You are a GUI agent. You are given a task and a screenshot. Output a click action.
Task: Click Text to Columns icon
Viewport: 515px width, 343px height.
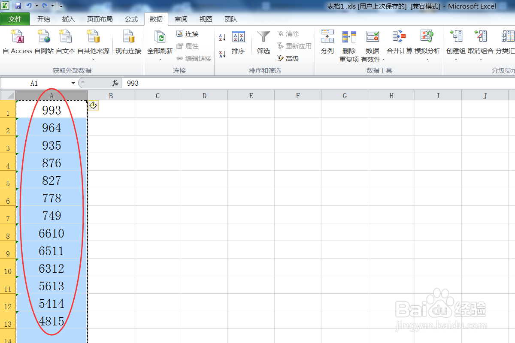point(327,36)
